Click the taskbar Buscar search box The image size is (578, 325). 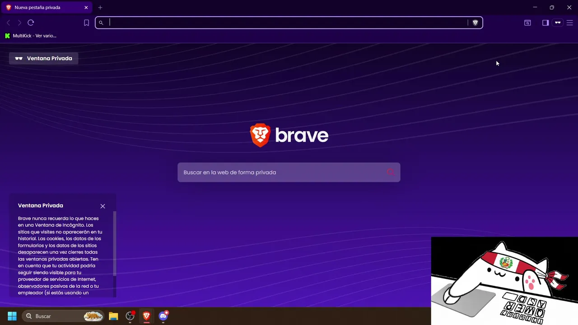63,316
